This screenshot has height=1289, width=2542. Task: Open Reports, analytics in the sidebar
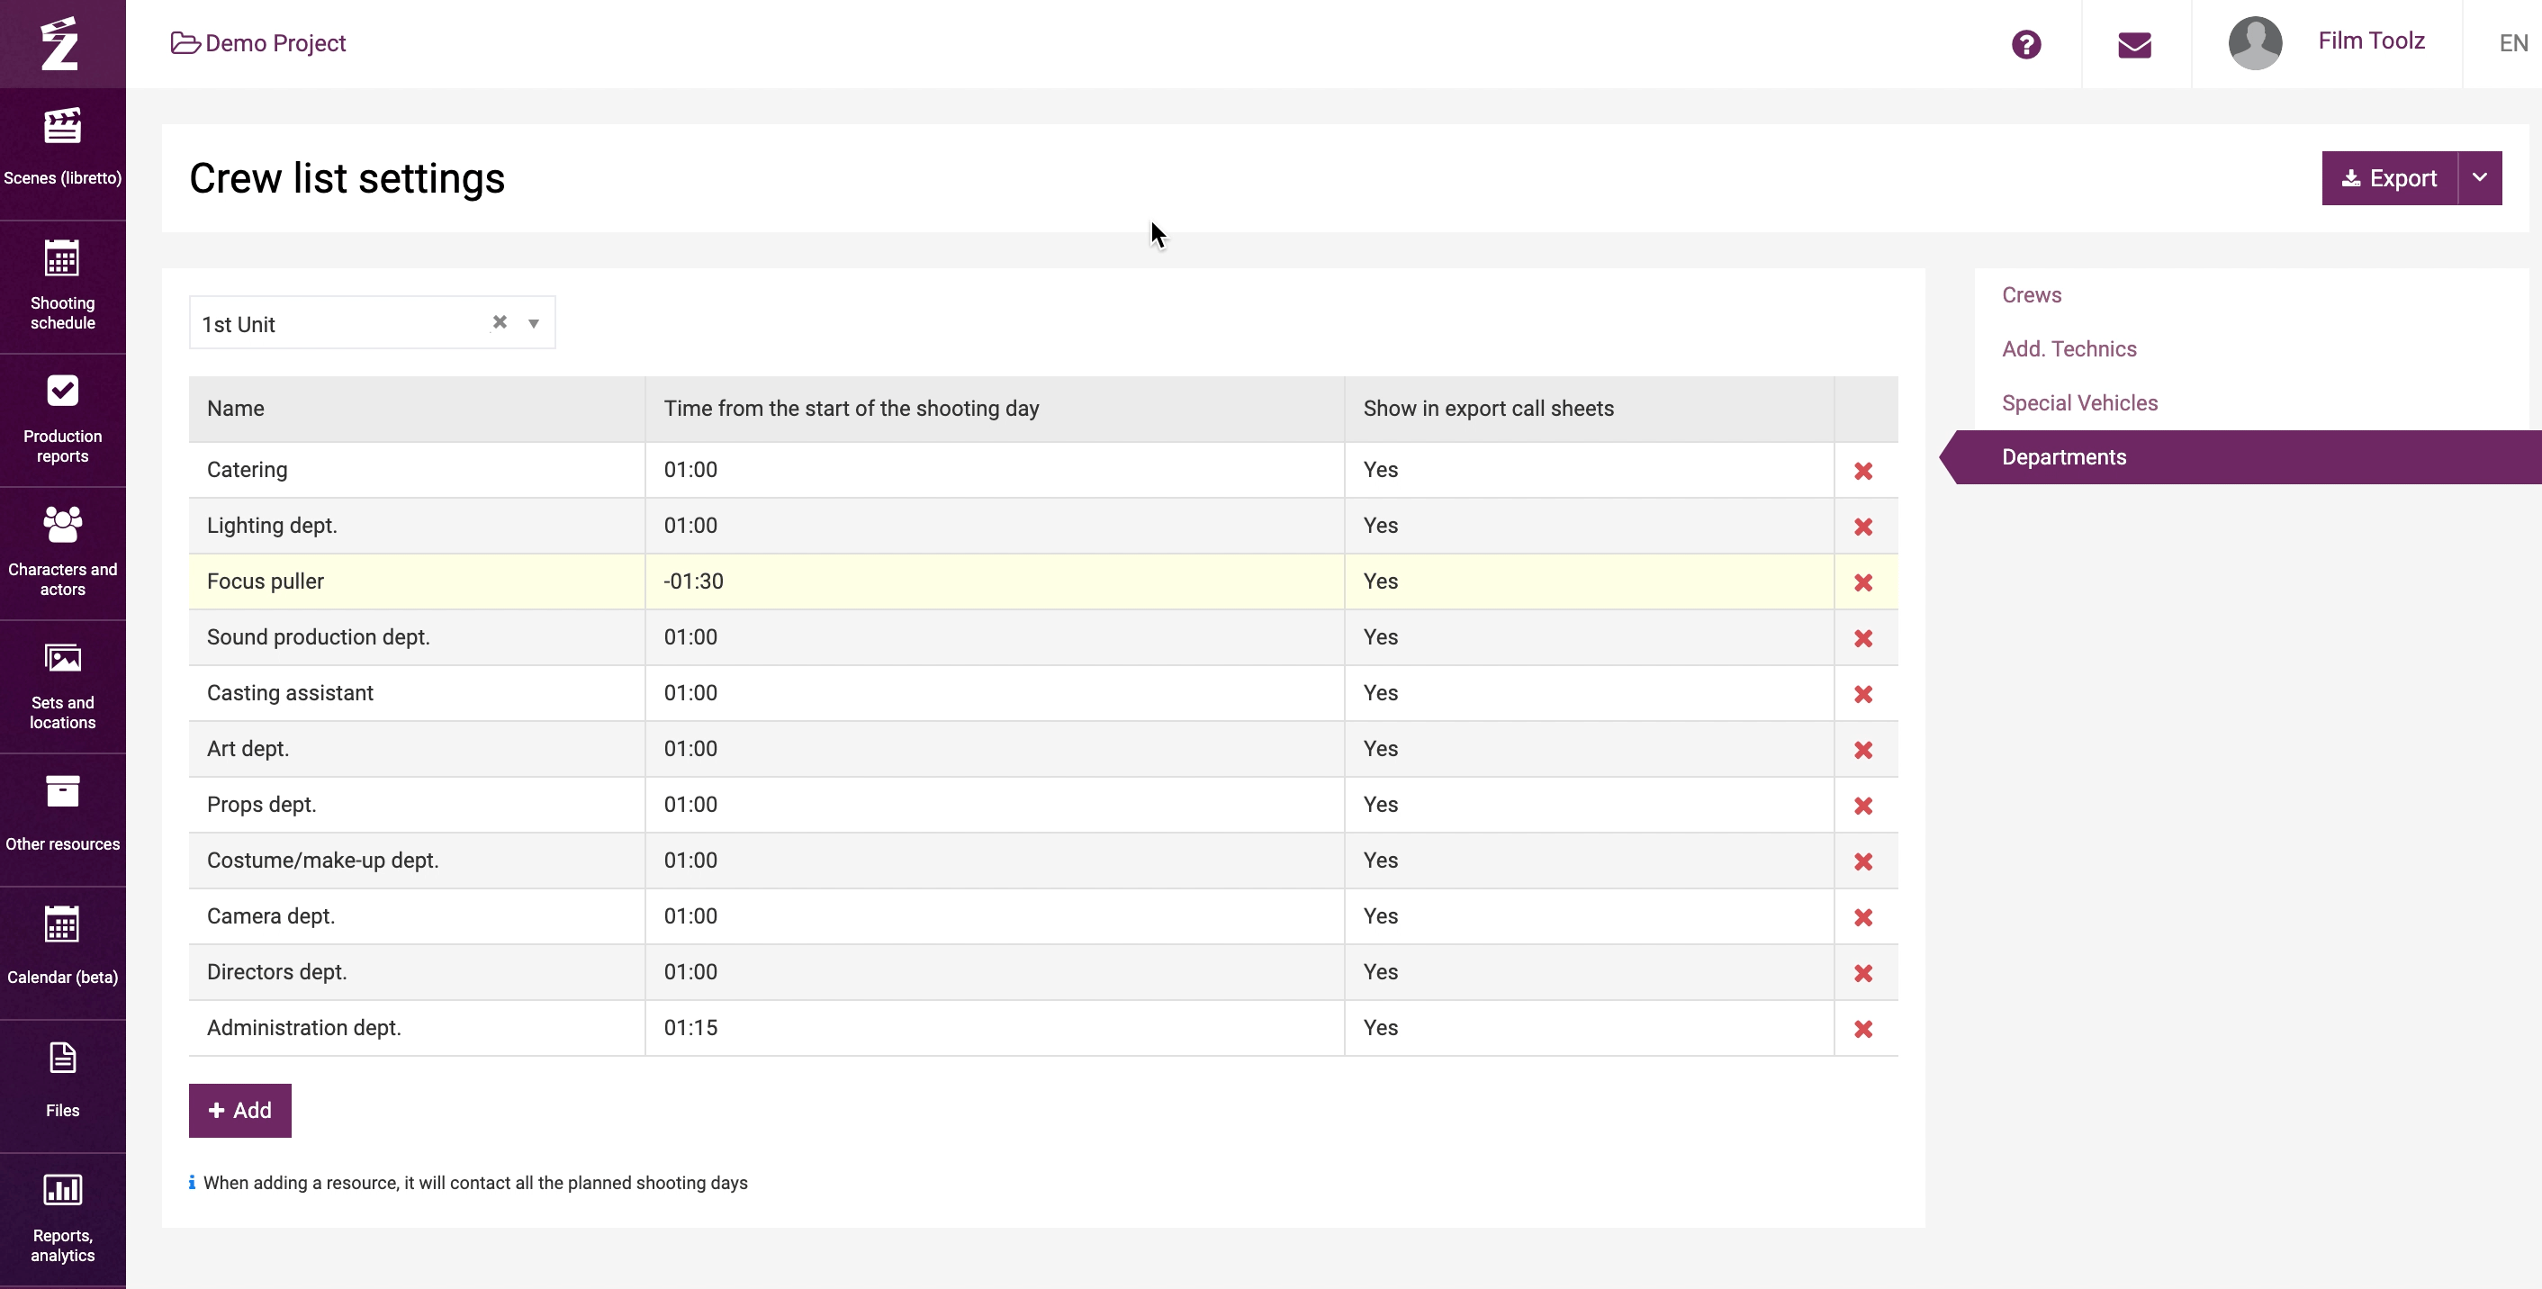point(62,1219)
